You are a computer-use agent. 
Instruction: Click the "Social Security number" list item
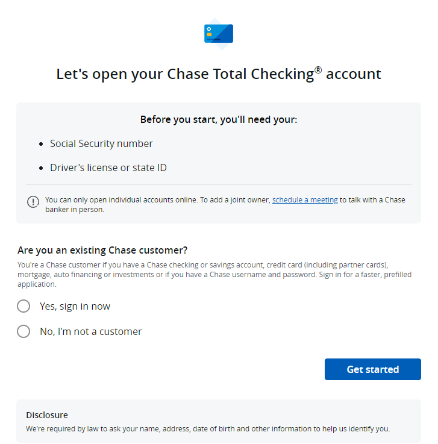click(101, 143)
